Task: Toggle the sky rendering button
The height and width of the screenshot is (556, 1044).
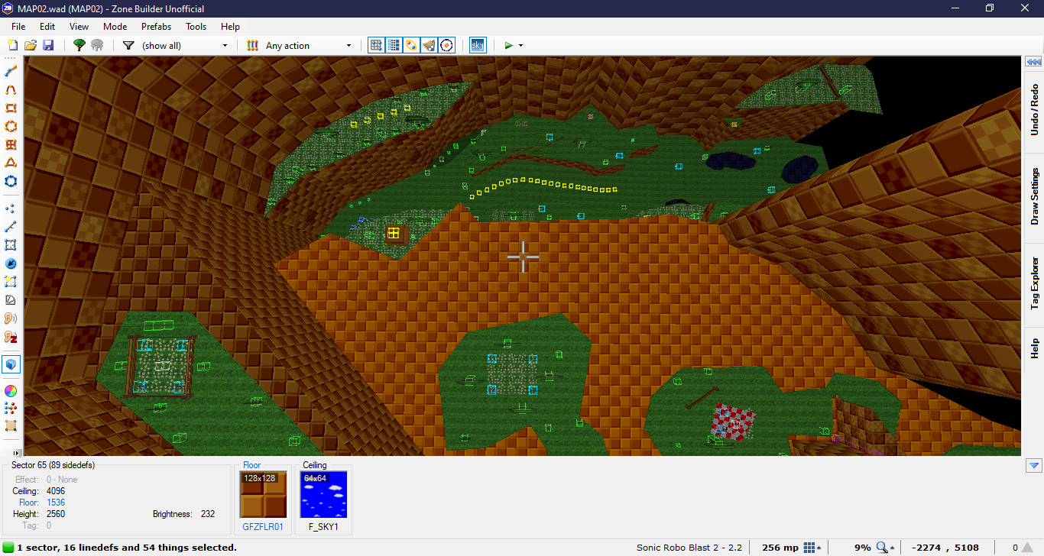Action: [x=478, y=45]
